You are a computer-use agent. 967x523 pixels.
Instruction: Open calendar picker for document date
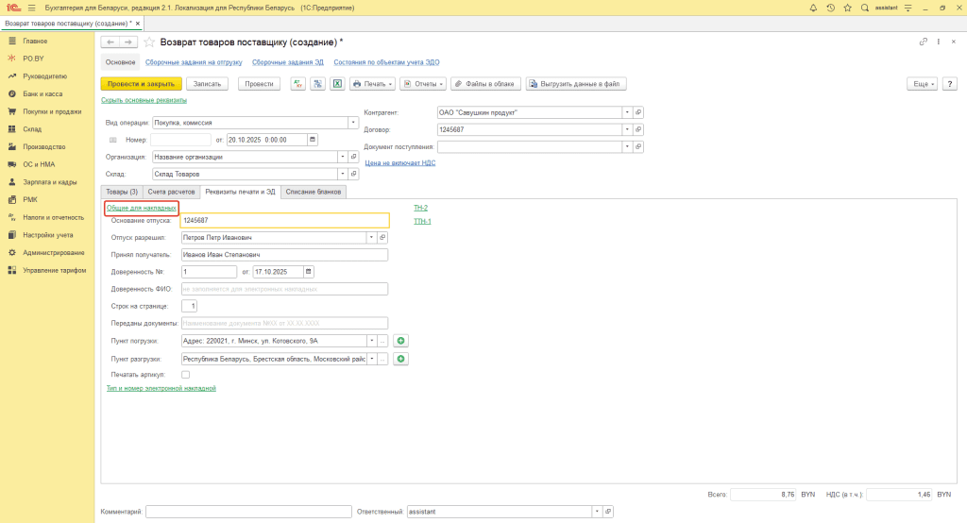[313, 140]
